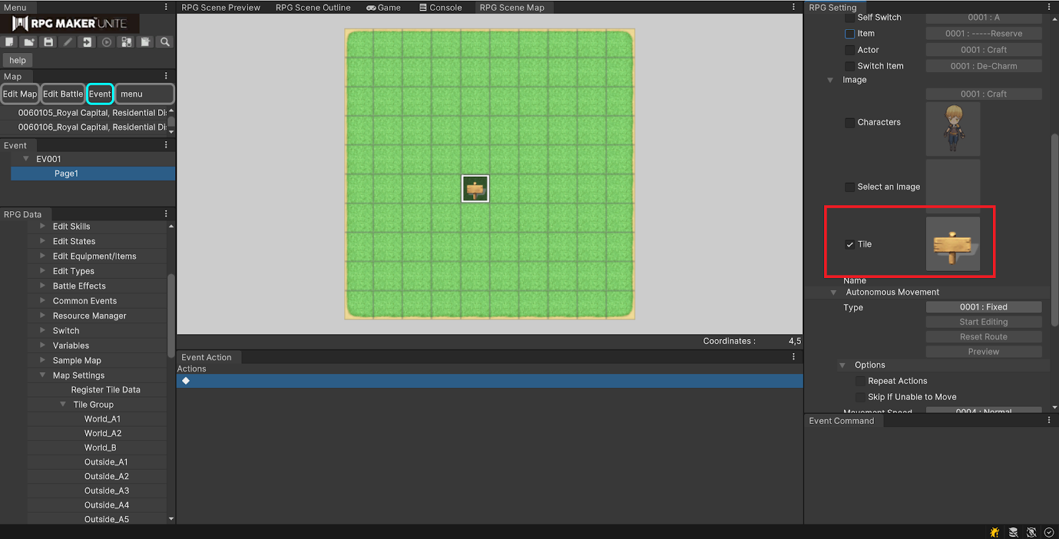Collapse the Options section

click(843, 365)
